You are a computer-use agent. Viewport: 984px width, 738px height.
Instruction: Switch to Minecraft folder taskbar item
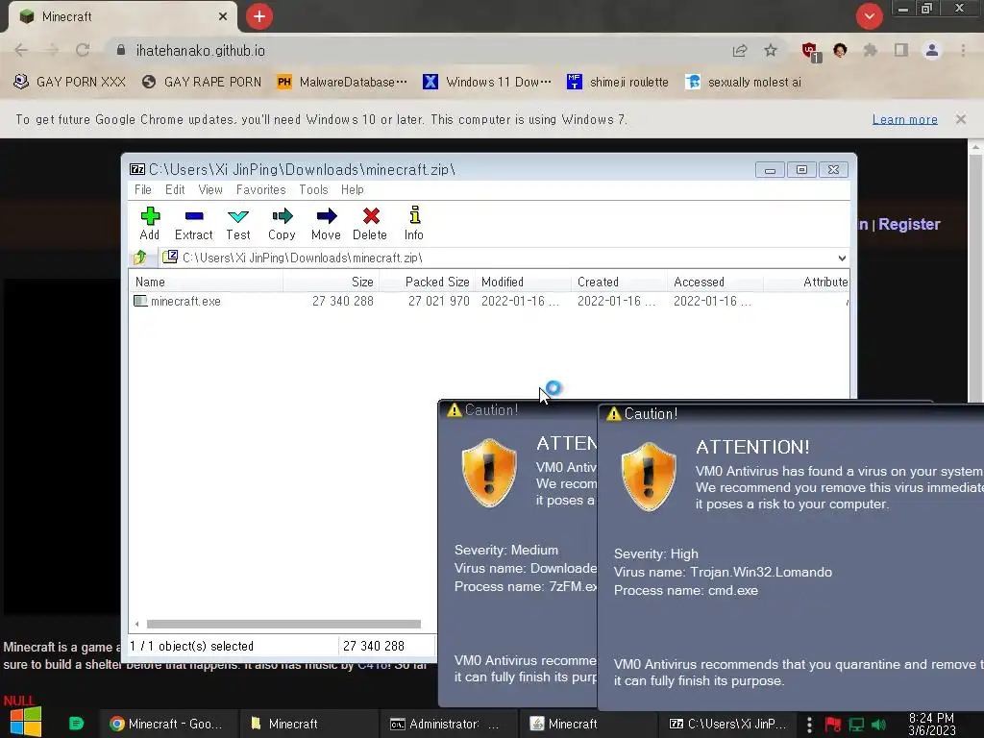click(x=309, y=724)
